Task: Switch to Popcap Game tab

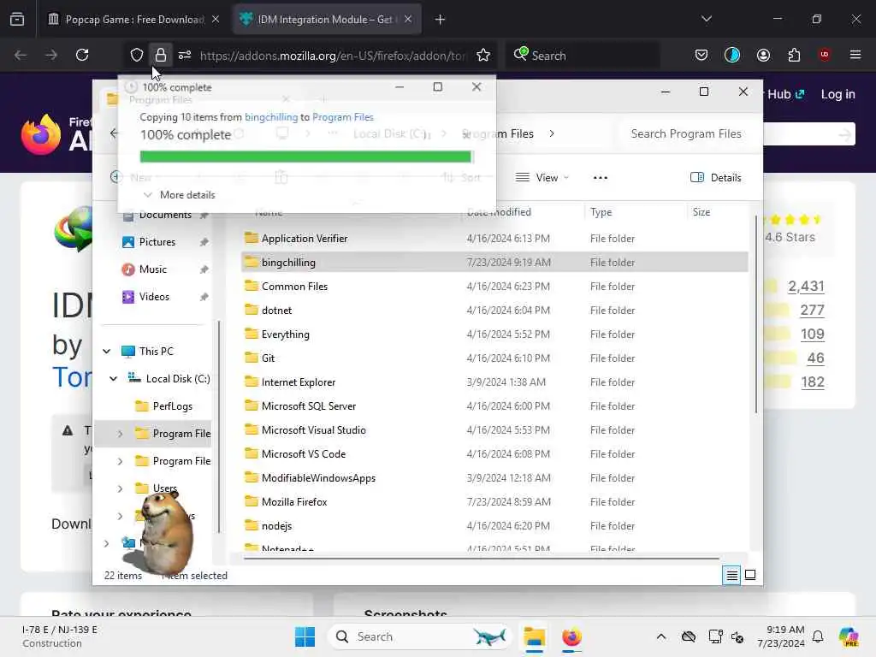Action: tap(134, 20)
